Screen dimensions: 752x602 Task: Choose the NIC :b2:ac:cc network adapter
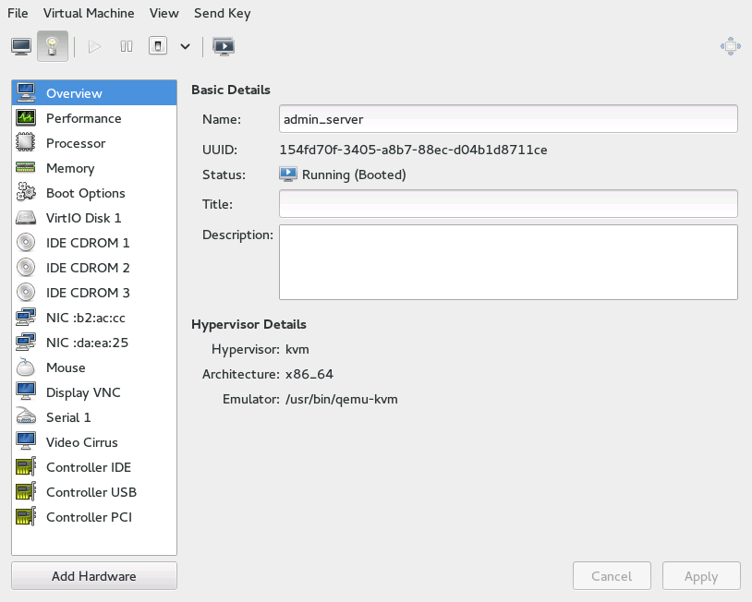pos(84,318)
